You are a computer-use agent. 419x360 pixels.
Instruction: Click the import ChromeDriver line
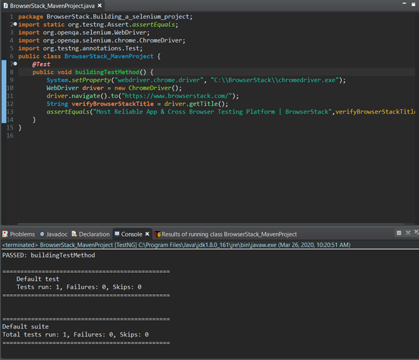point(102,40)
